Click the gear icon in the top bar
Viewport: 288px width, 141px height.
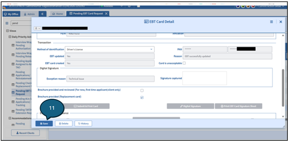129,6
